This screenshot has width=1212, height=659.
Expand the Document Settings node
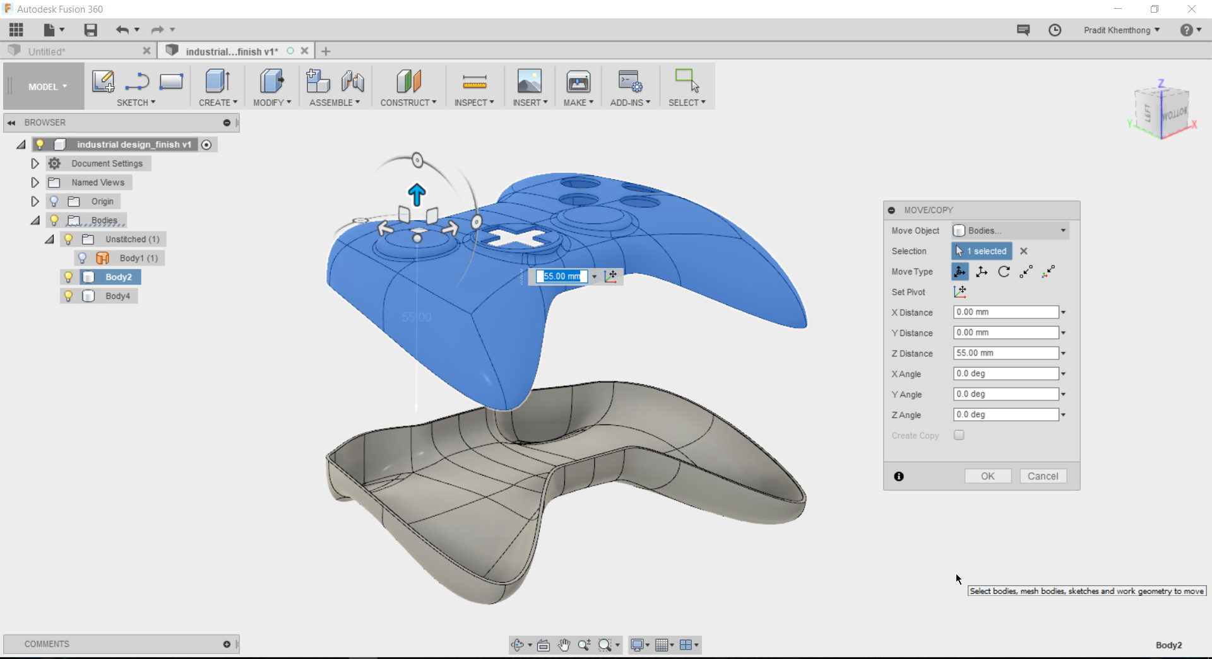click(x=35, y=163)
